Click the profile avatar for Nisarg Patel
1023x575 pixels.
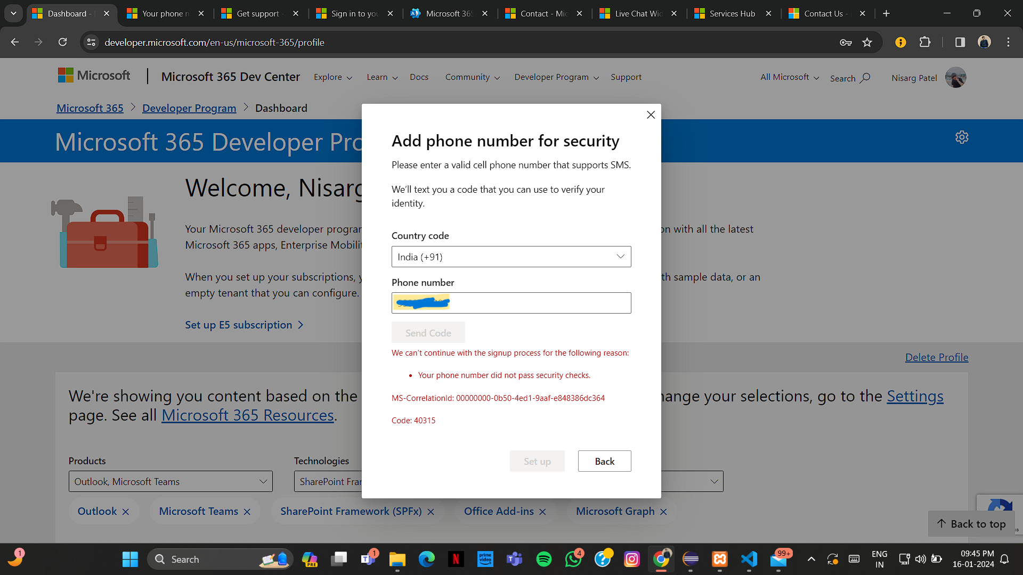[955, 77]
